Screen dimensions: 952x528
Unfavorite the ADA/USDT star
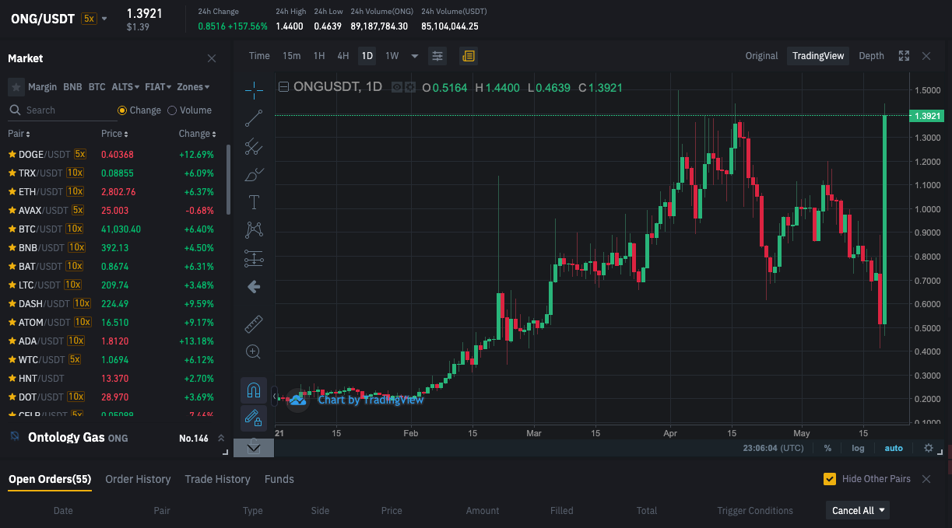click(x=12, y=341)
